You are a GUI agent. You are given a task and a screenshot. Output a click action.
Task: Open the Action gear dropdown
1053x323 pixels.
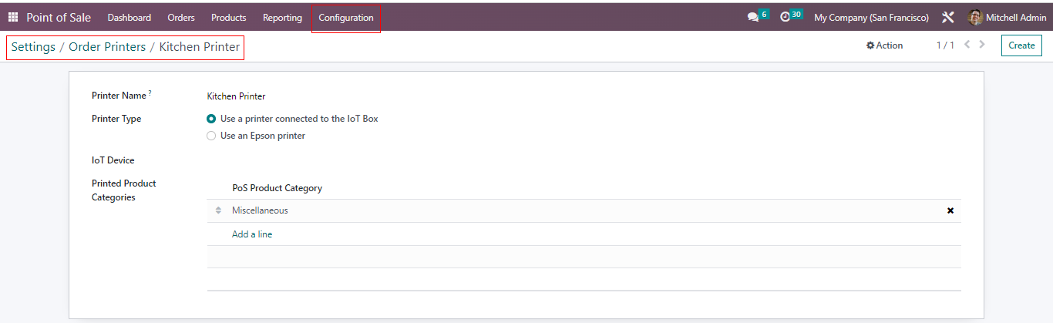(884, 45)
